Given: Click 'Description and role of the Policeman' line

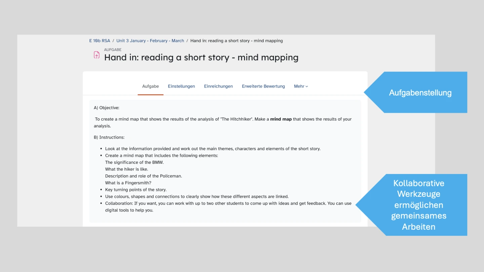Looking at the screenshot, I should tap(144, 176).
